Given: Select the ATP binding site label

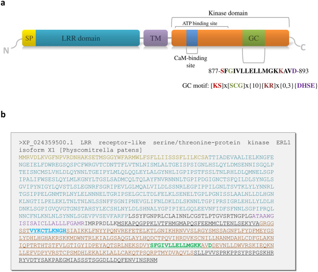Looking at the screenshot, I should [x=200, y=23].
